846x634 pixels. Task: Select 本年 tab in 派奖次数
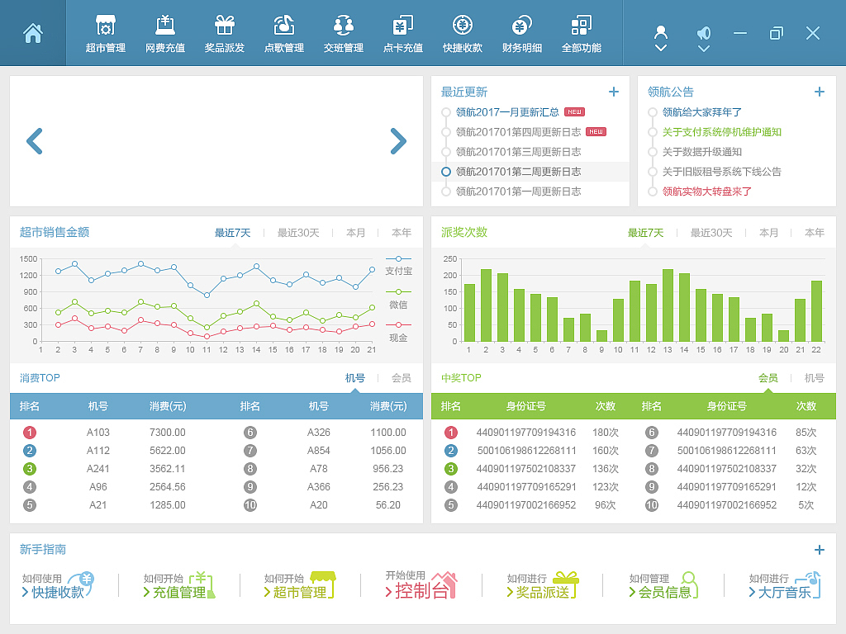point(814,233)
